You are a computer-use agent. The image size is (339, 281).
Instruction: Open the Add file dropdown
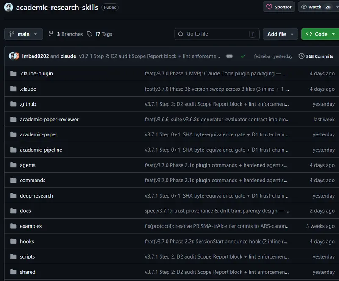point(280,34)
